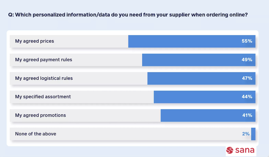This screenshot has width=269, height=157.
Task: Click the Sana logo icon
Action: pos(230,150)
